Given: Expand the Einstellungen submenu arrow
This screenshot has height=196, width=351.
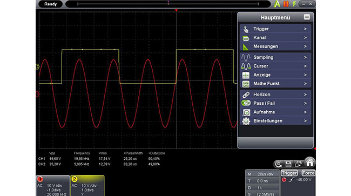Looking at the screenshot, I should [305, 121].
